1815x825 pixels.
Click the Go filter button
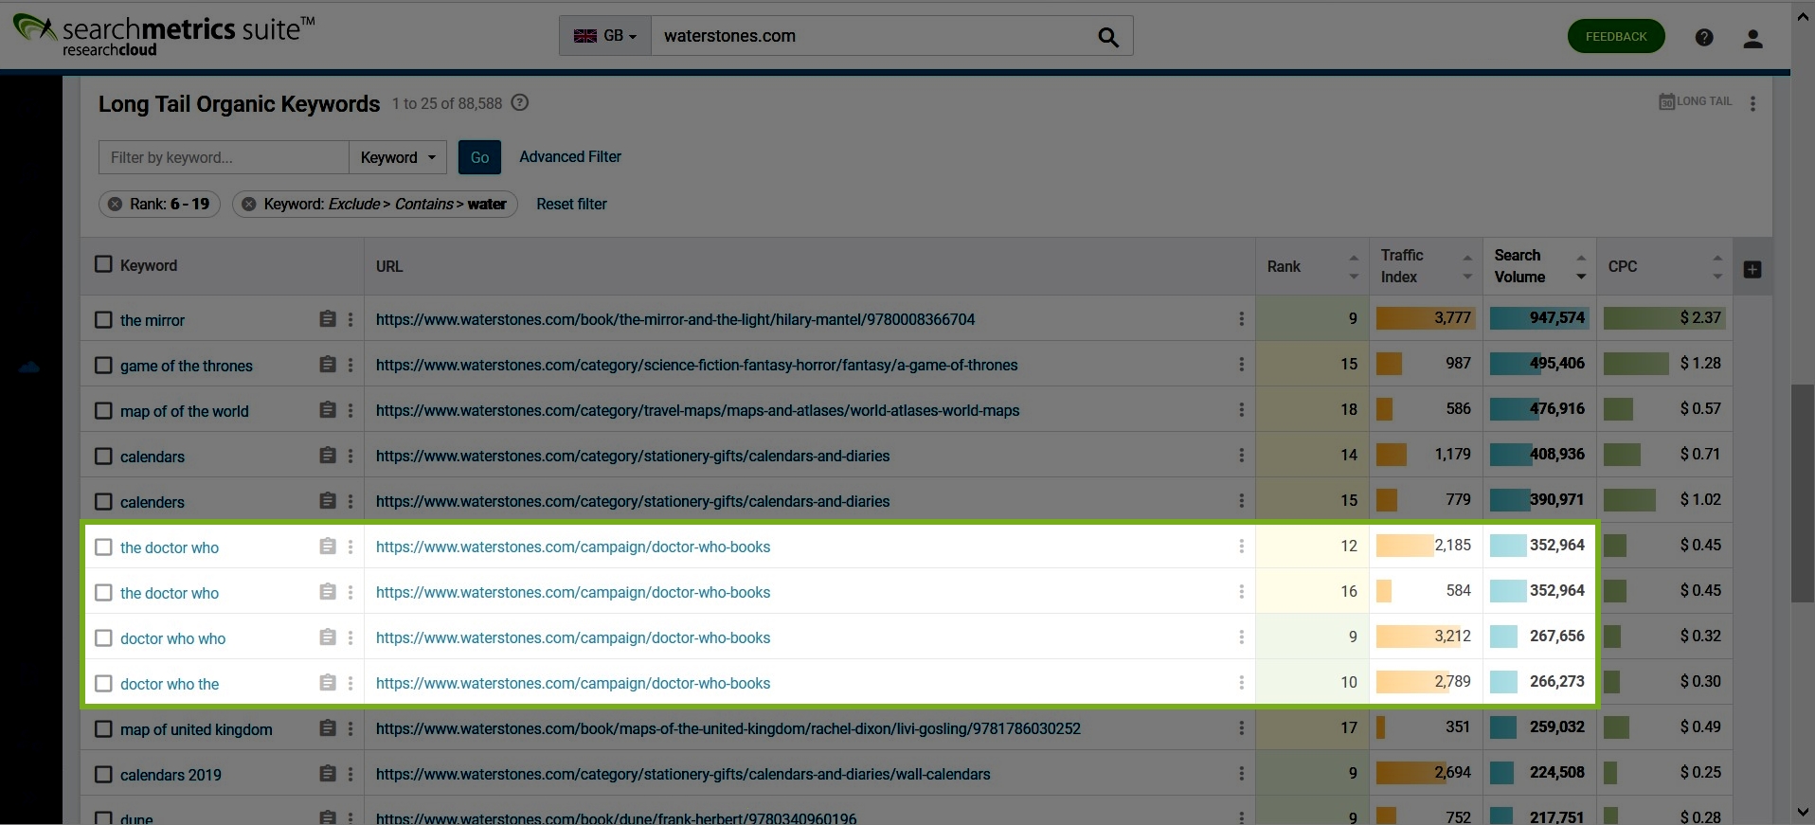(479, 157)
